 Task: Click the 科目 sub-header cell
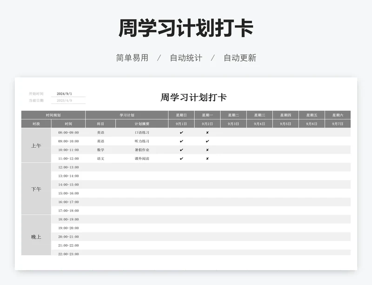[x=100, y=124]
